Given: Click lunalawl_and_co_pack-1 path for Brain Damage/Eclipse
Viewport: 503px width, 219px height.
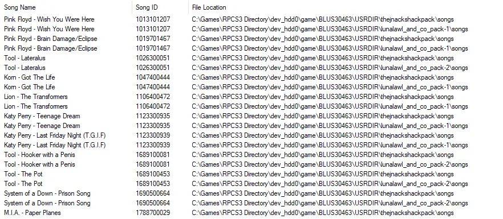Looking at the screenshot, I should click(330, 48).
